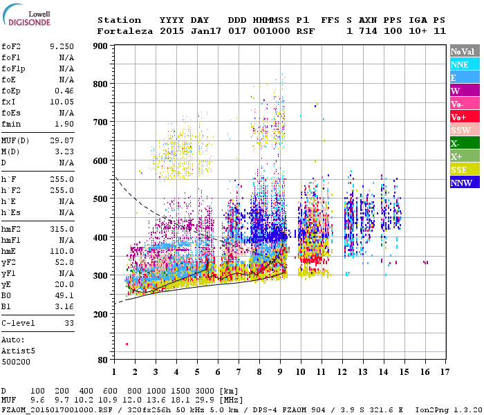Select the E blue legend swatch
484x415 pixels.
(465, 77)
